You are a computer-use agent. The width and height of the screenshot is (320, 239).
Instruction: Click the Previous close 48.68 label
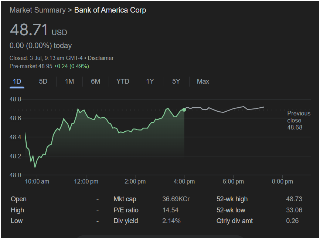(x=299, y=120)
